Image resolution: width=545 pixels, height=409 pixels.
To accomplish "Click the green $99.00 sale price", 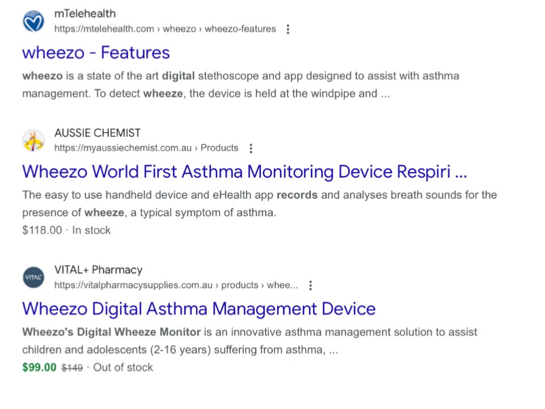I will point(39,367).
